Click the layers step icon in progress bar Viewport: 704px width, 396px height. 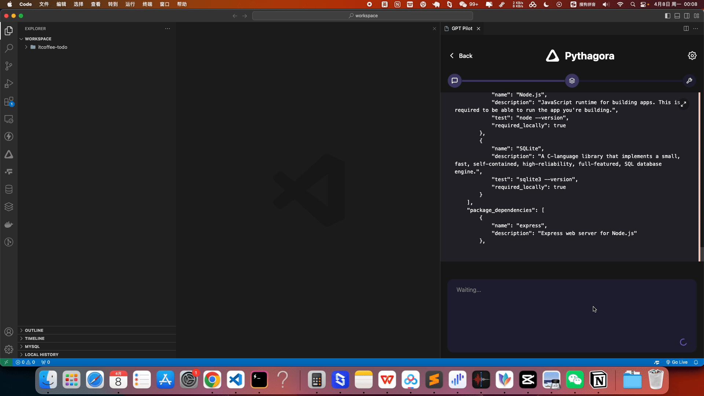tap(572, 81)
